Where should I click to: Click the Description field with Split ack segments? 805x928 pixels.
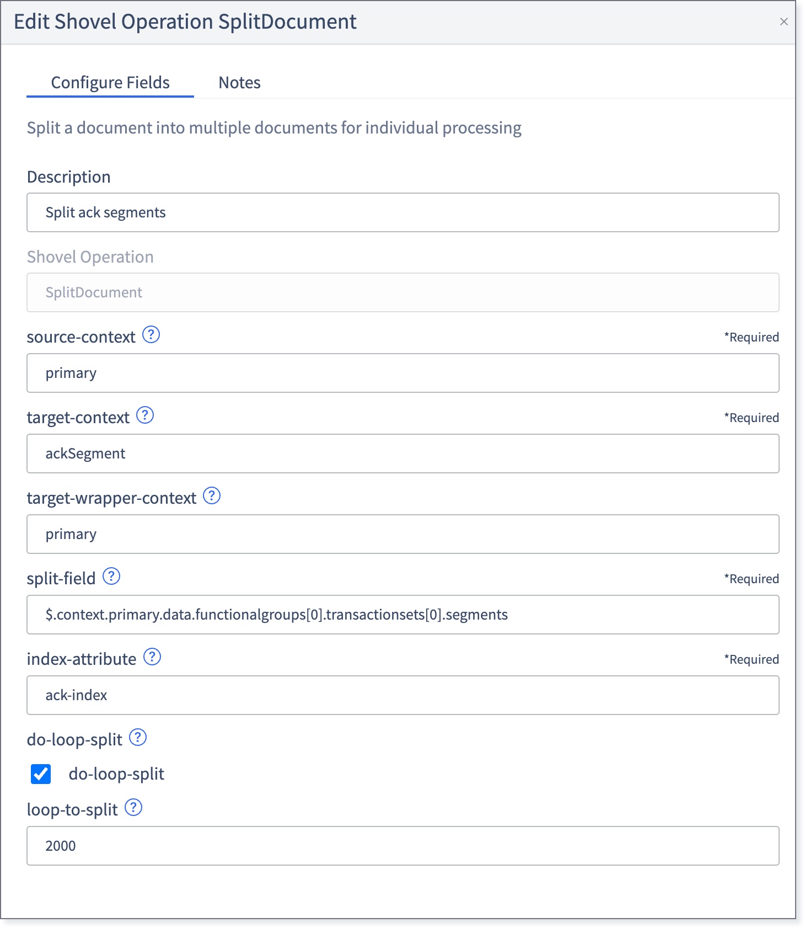pos(402,212)
